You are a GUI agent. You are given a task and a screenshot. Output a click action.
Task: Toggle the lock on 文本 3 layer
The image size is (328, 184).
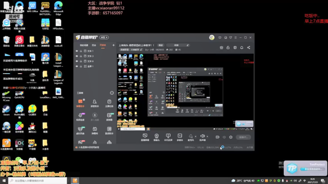point(81,56)
